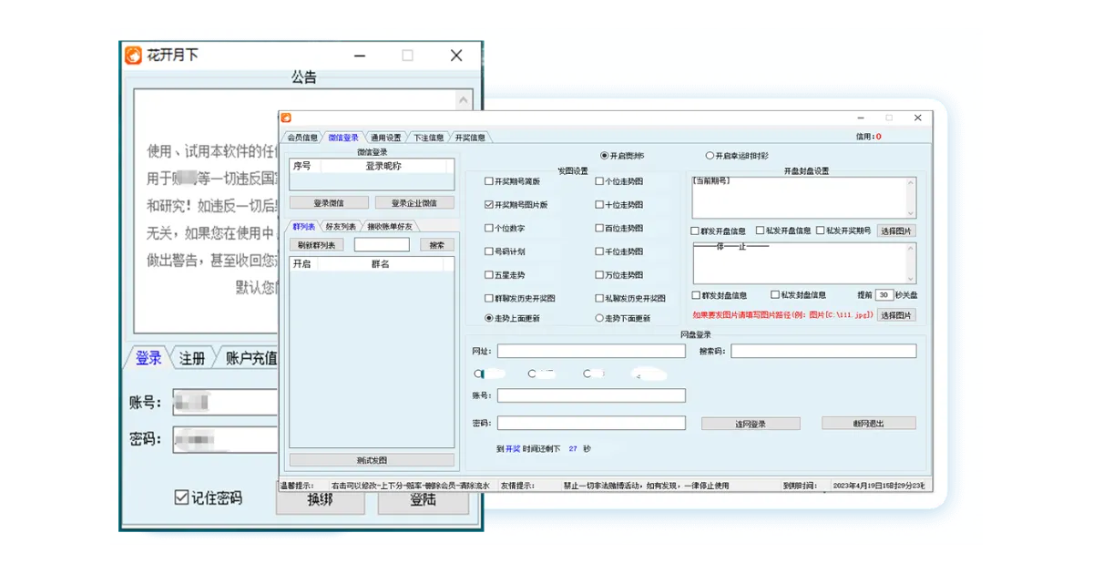Open the 通用设置 tab

click(384, 138)
